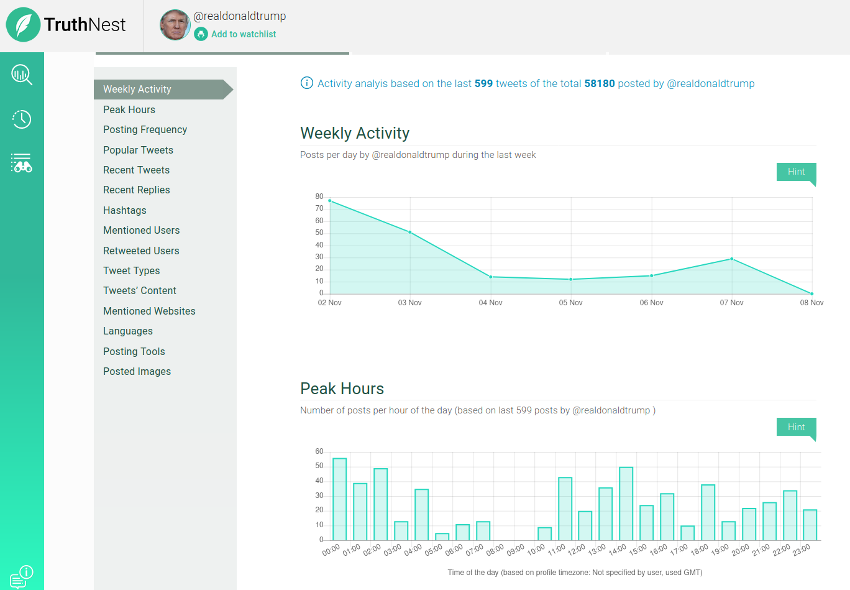This screenshot has height=590, width=850.
Task: Click the Peak Hours heading
Action: click(x=342, y=389)
